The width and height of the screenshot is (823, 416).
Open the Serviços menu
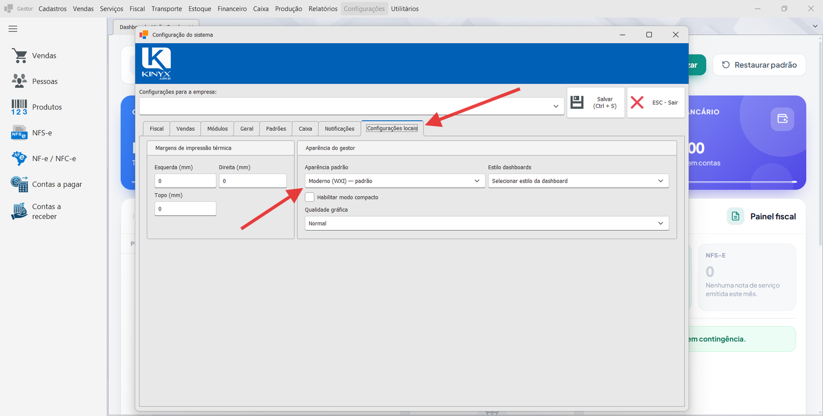tap(112, 9)
